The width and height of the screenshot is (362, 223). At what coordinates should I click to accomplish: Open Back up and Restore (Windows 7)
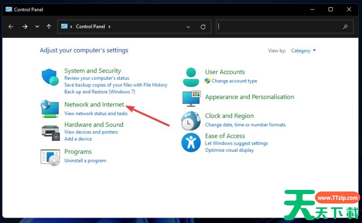[x=100, y=92]
